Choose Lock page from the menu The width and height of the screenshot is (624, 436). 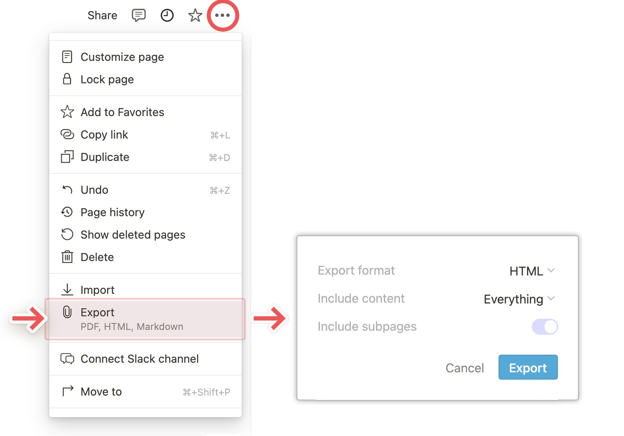point(145,79)
